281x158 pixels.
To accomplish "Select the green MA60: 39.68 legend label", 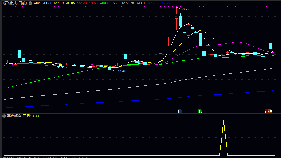I will 110,3.
